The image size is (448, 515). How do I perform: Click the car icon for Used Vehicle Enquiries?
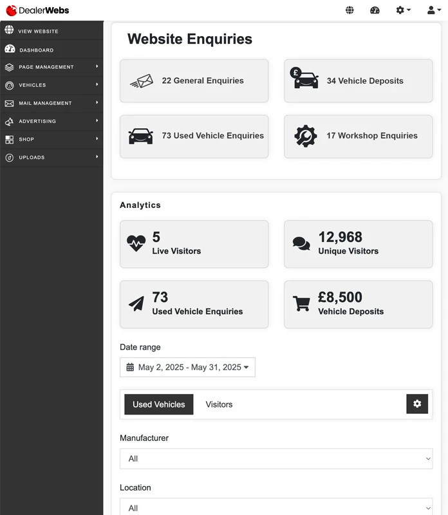coord(140,136)
